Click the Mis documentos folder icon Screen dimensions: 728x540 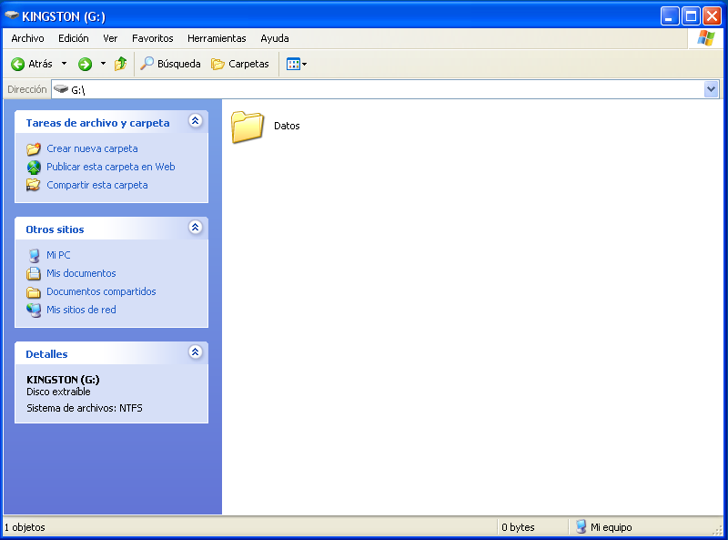click(34, 273)
